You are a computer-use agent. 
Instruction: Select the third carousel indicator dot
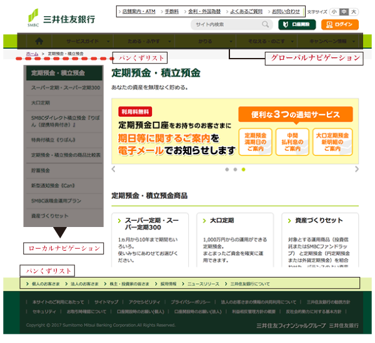pyautogui.click(x=243, y=170)
